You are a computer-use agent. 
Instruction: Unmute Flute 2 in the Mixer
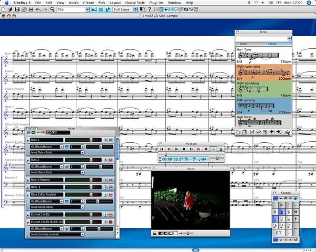tap(111, 160)
